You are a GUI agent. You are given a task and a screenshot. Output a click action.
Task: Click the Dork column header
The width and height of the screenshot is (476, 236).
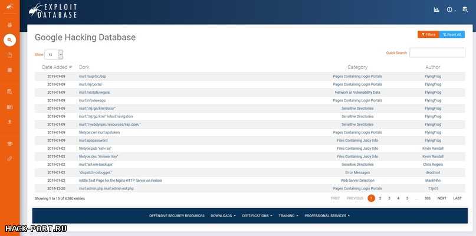[x=84, y=67]
